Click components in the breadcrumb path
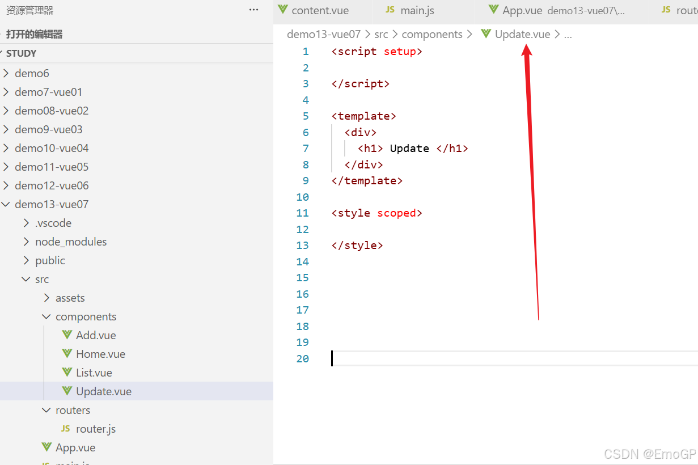698x465 pixels. [432, 34]
